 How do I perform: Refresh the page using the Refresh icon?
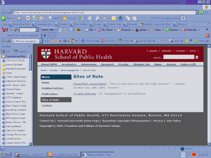(x=35, y=18)
